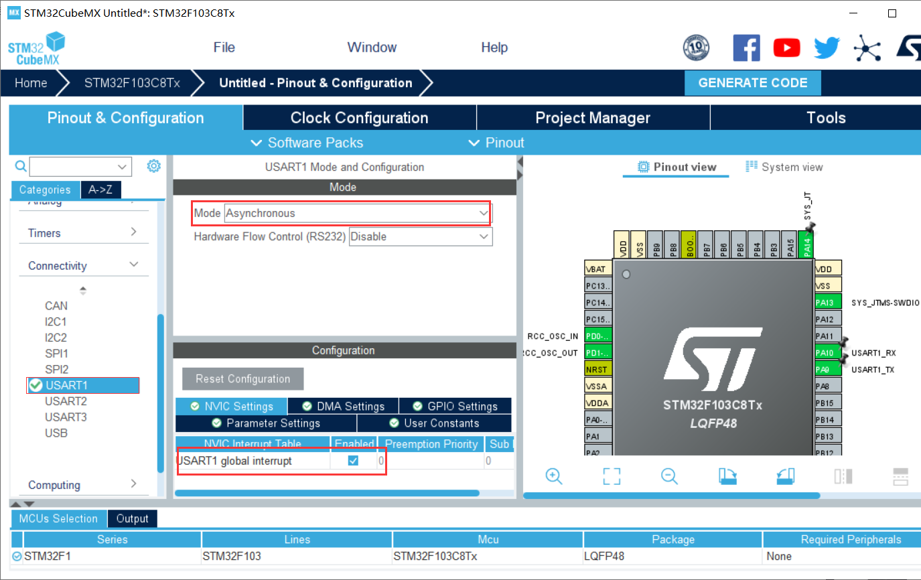921x580 pixels.
Task: Zoom in on the chip pinout
Action: [x=553, y=476]
